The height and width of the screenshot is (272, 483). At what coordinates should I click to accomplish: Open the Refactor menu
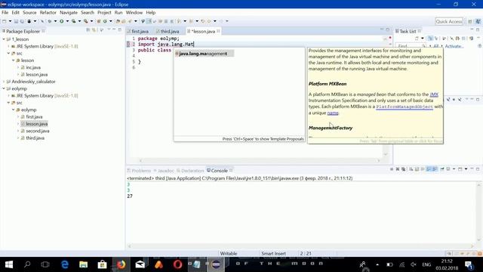[x=48, y=12]
